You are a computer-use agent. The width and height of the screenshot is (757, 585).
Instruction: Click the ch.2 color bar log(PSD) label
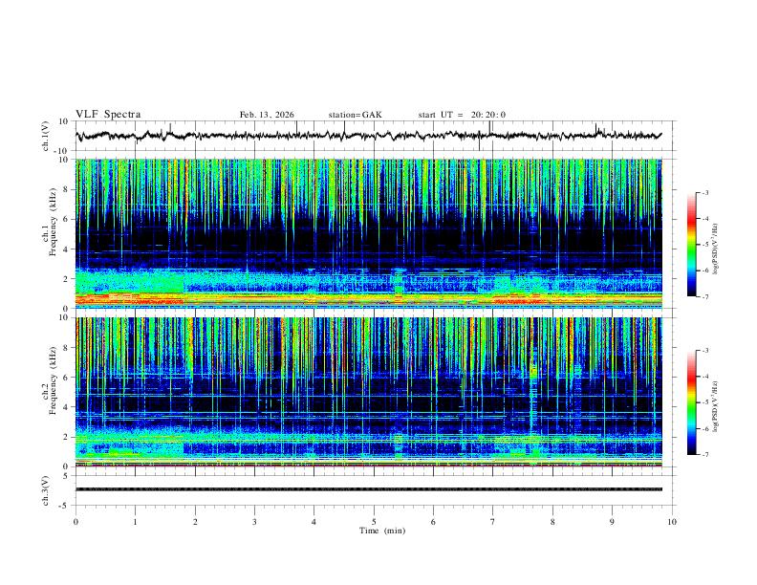(x=715, y=406)
